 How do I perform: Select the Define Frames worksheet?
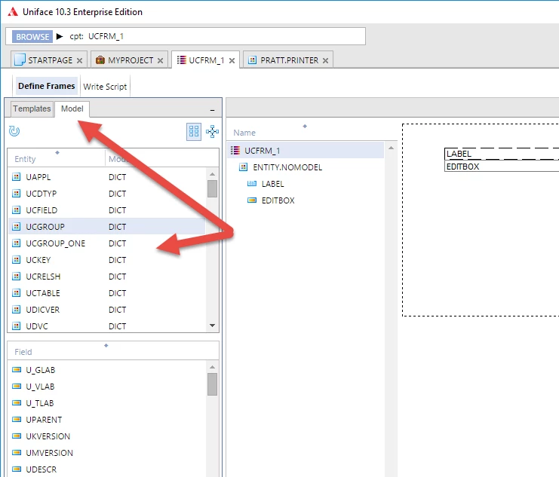(x=47, y=86)
